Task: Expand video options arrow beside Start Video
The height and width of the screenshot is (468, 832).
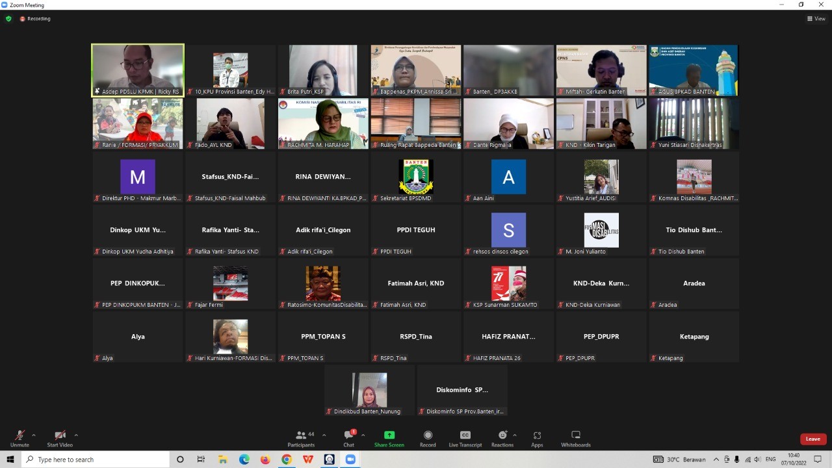Action: [x=76, y=435]
